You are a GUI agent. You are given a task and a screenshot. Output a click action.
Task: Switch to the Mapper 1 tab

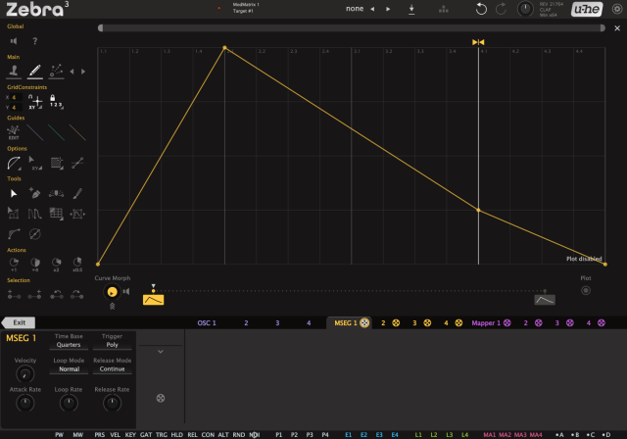tap(486, 323)
